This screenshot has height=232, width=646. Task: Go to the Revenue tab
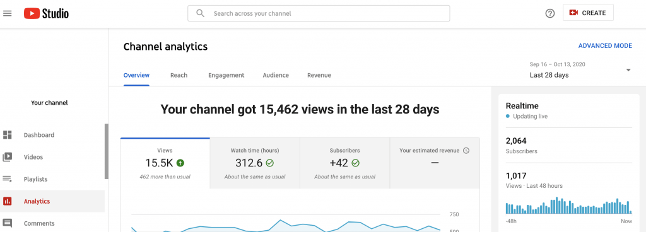[x=319, y=75]
